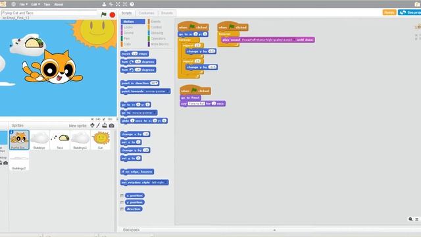Click the go to front block in script
The image size is (421, 237).
point(190,97)
